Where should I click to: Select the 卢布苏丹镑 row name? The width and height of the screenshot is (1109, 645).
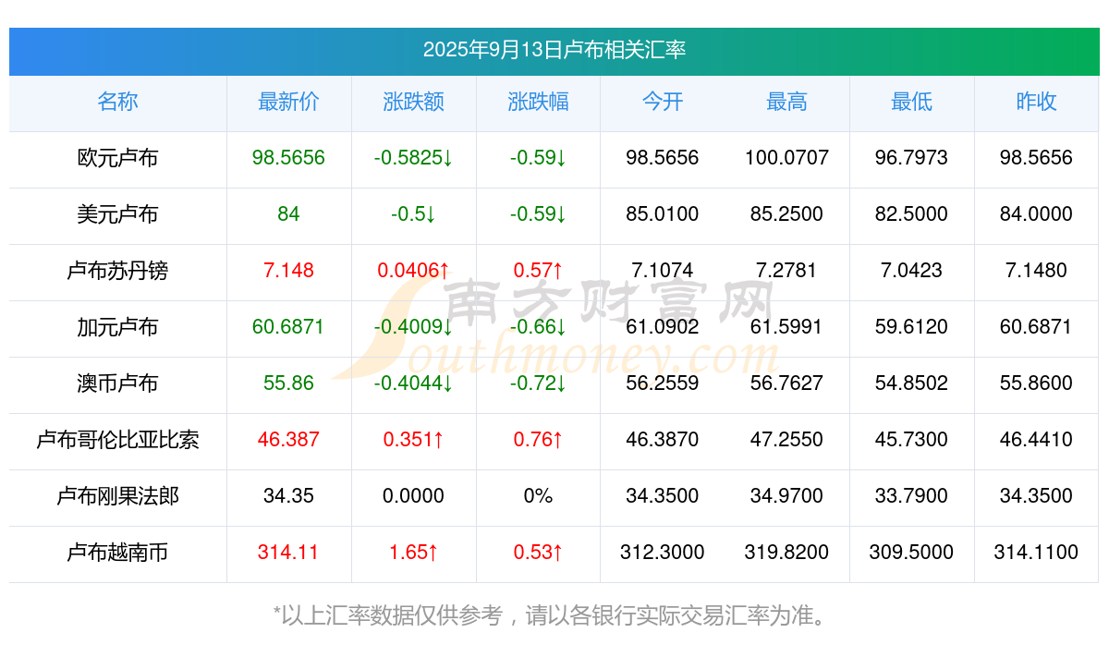point(117,271)
